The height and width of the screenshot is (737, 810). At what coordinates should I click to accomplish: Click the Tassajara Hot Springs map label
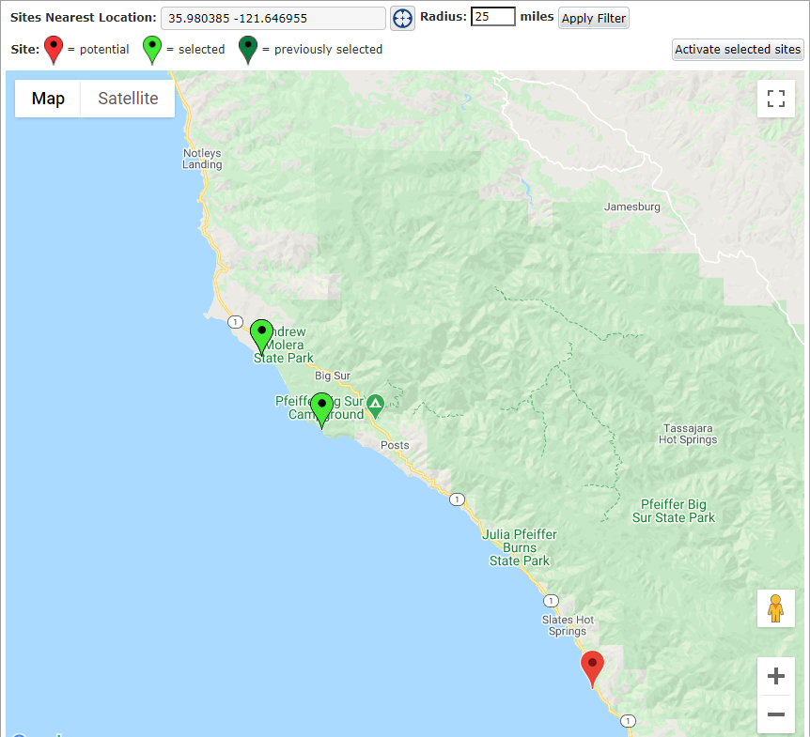tap(690, 433)
